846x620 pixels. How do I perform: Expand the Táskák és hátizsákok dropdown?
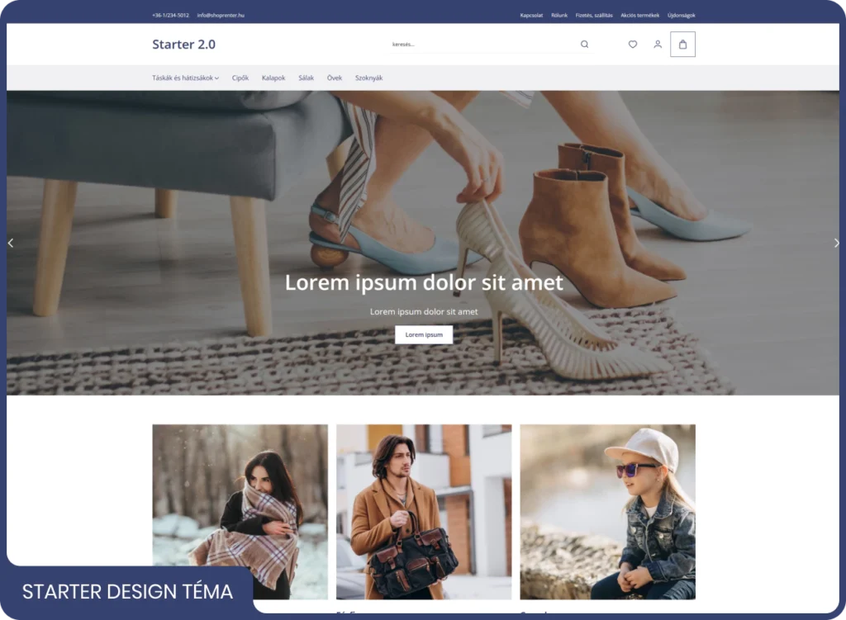tap(185, 78)
